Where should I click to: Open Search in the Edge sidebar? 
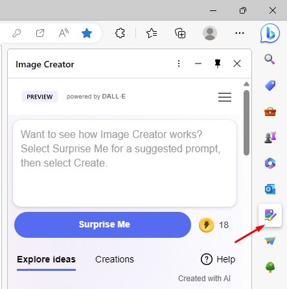click(x=270, y=59)
